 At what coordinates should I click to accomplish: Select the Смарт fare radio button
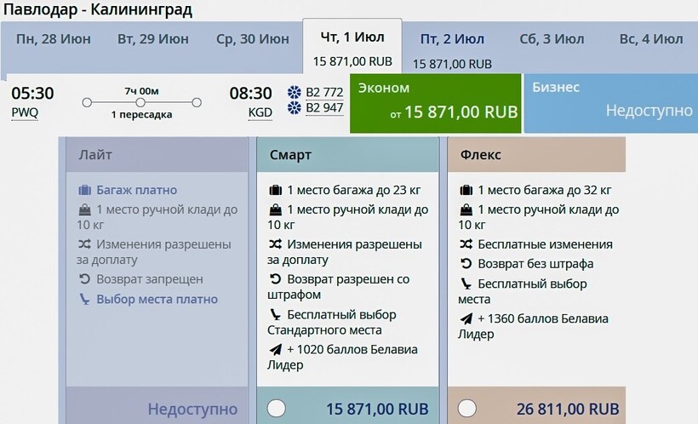(x=276, y=409)
